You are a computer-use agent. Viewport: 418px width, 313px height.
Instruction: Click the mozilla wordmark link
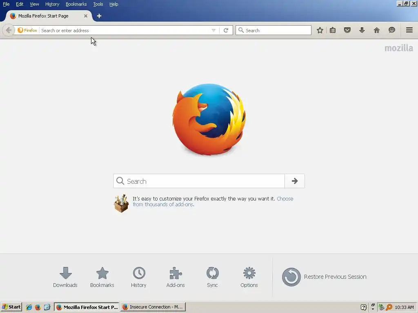pos(399,48)
